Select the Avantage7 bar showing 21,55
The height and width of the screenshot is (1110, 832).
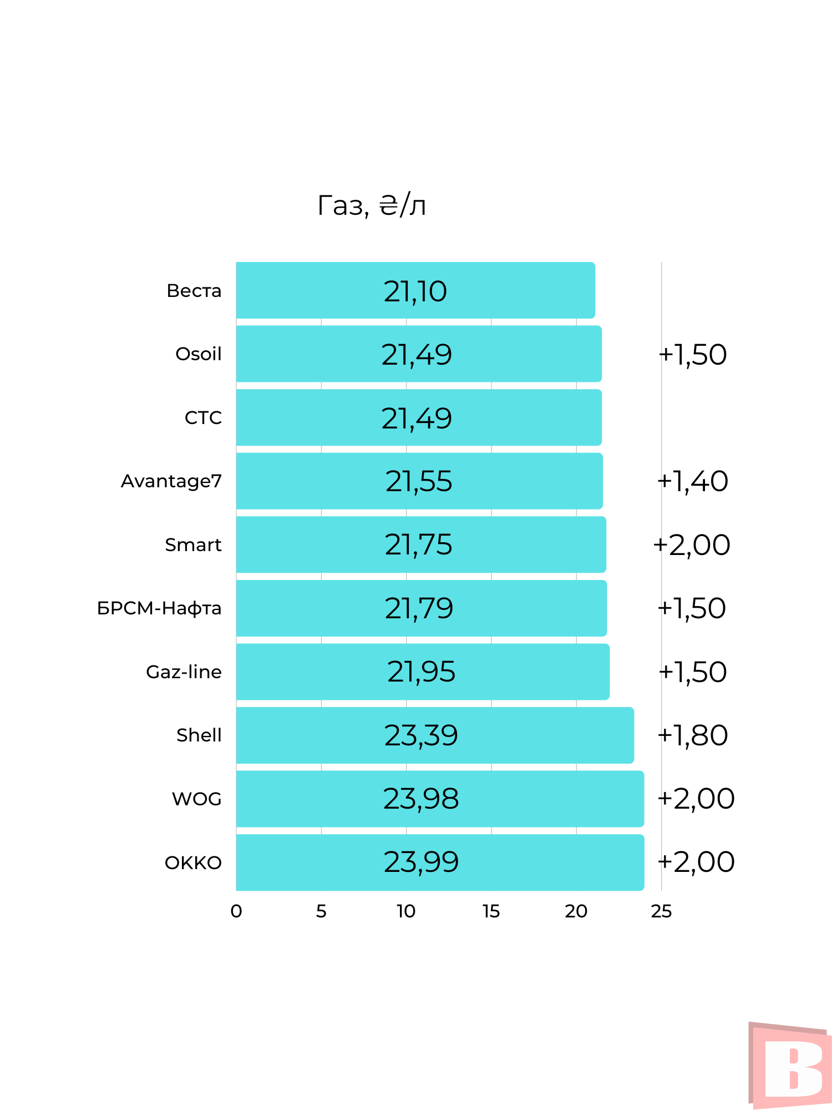click(x=419, y=481)
